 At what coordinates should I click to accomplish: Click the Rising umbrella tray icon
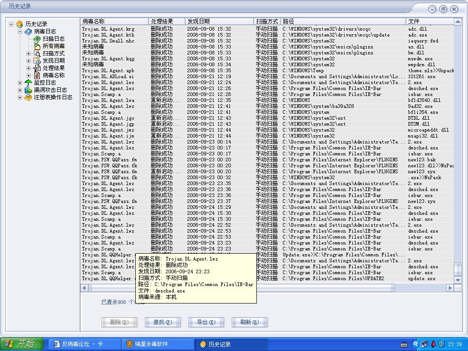pos(441,344)
